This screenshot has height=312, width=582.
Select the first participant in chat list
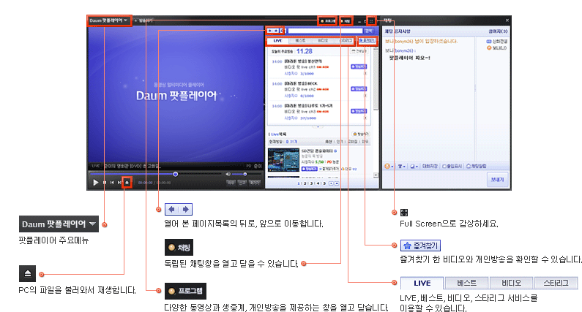497,42
